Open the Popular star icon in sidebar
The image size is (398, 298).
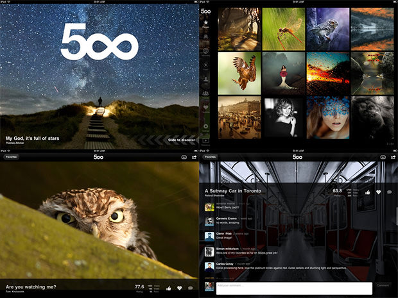[205, 23]
